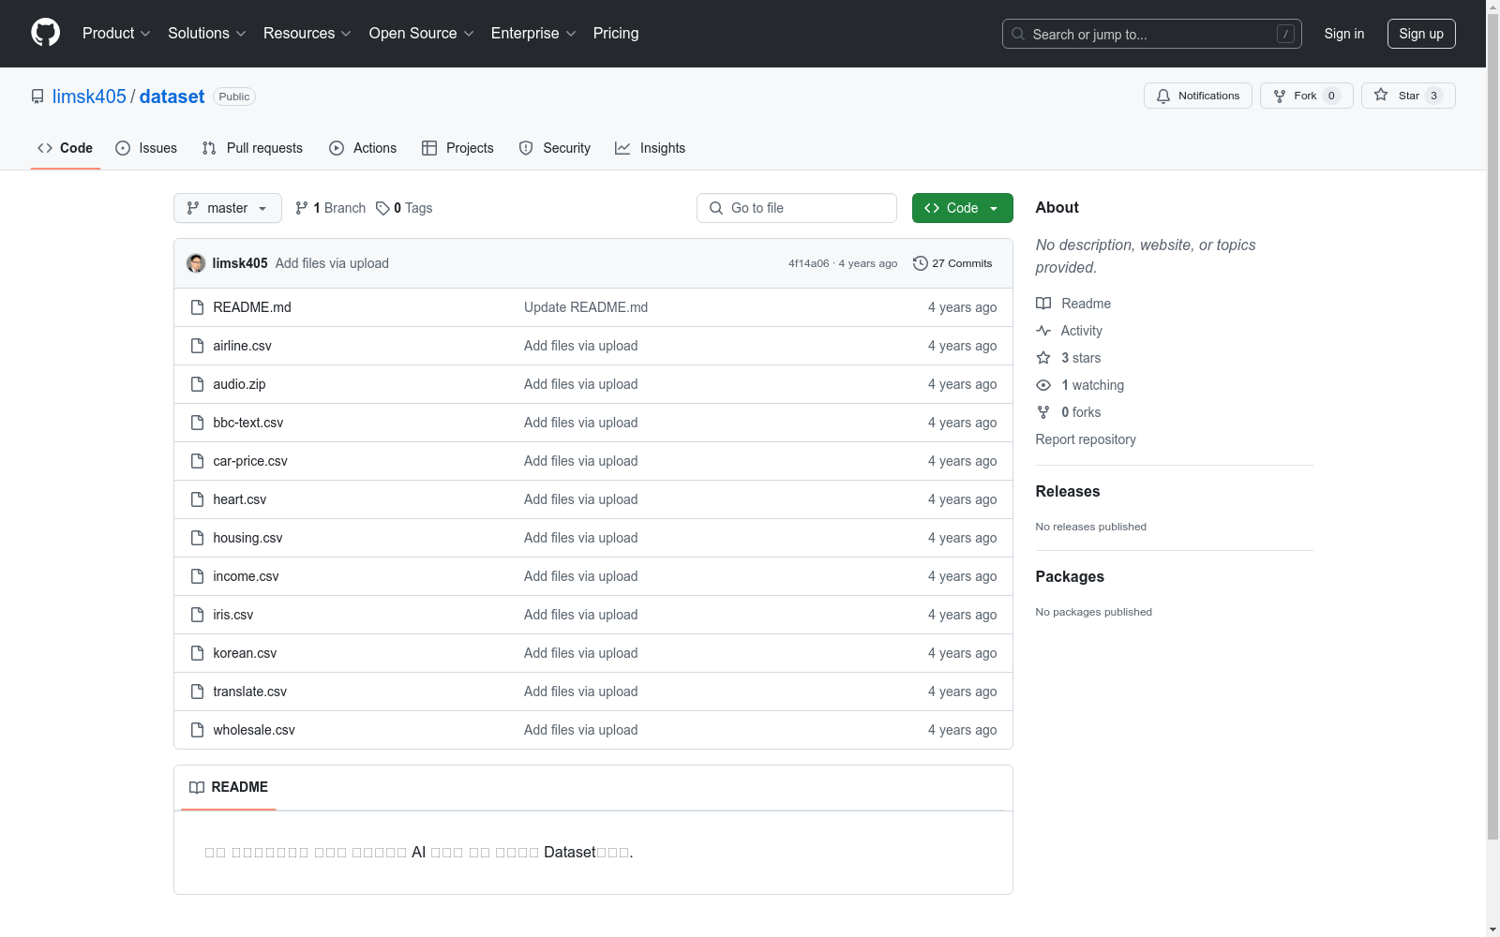Click the fork icon next to 0 forks
The height and width of the screenshot is (937, 1500).
[x=1043, y=412]
